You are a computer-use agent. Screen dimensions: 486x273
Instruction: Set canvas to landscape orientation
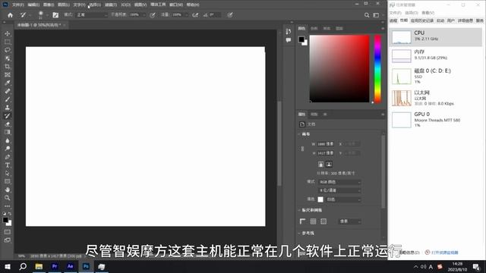[x=329, y=165]
